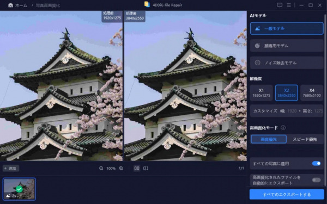Click the custom height 高さ input field
327x204 pixels.
[318, 111]
